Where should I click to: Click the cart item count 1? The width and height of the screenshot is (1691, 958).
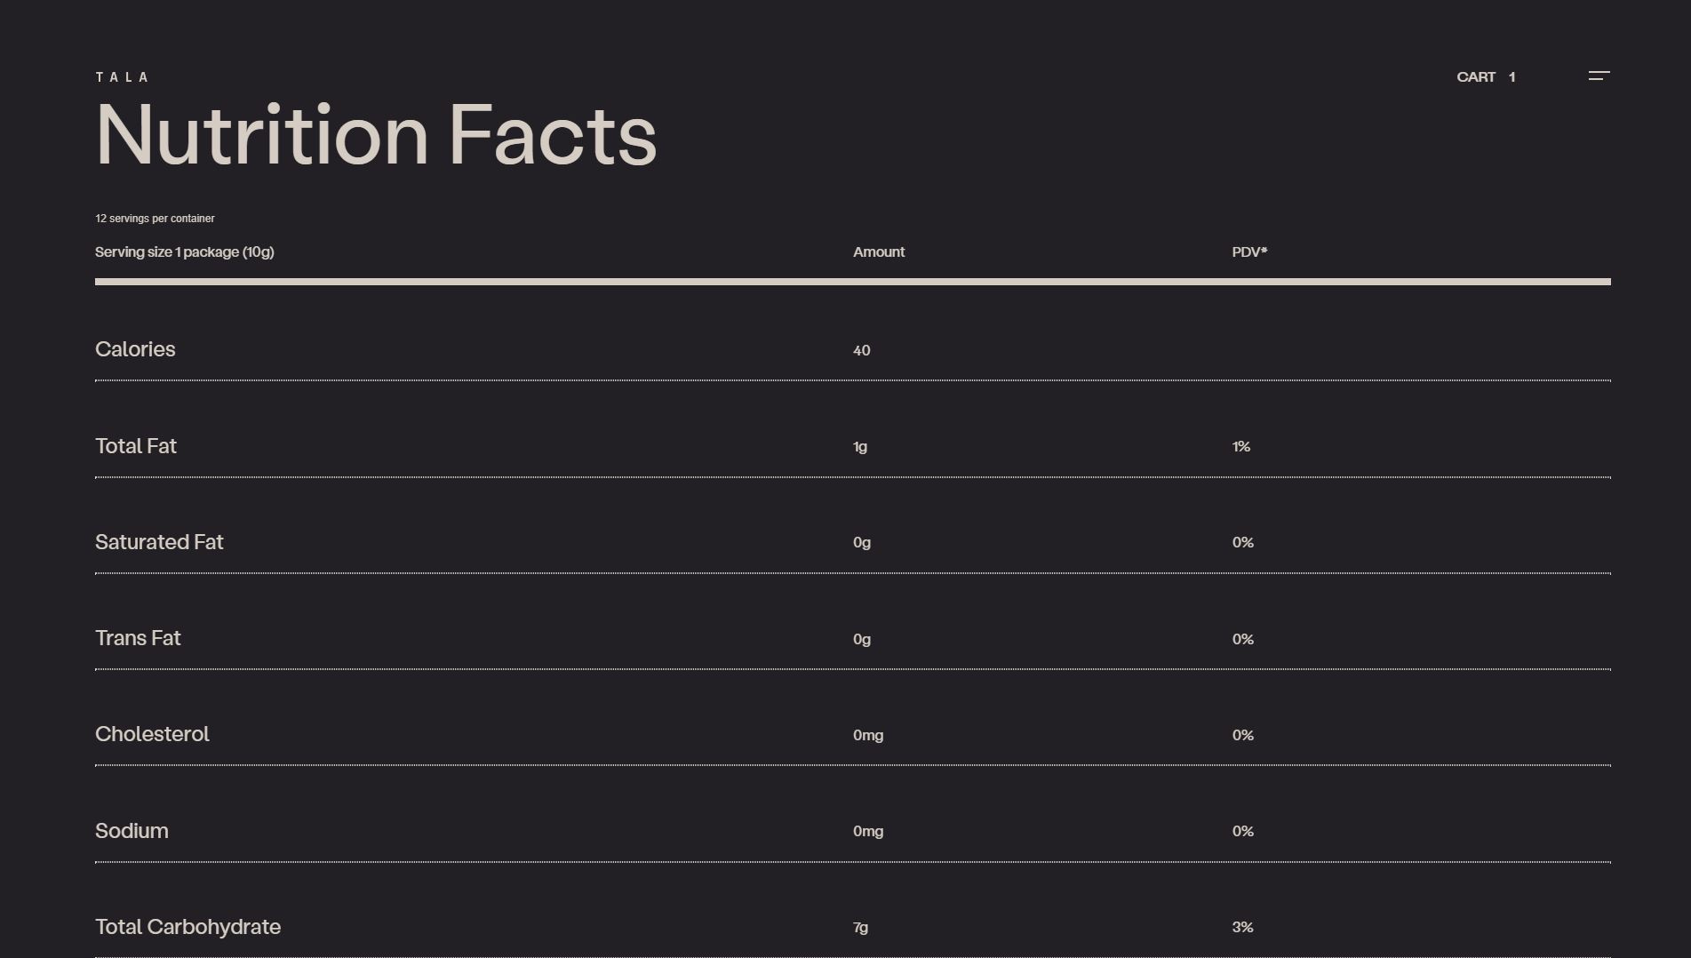click(1512, 77)
